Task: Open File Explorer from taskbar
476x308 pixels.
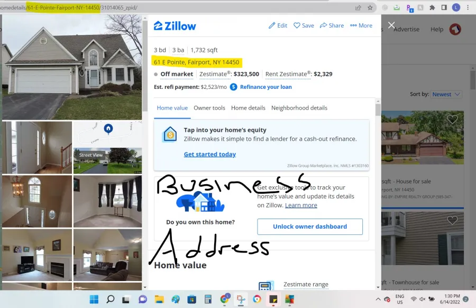Action: point(159,300)
